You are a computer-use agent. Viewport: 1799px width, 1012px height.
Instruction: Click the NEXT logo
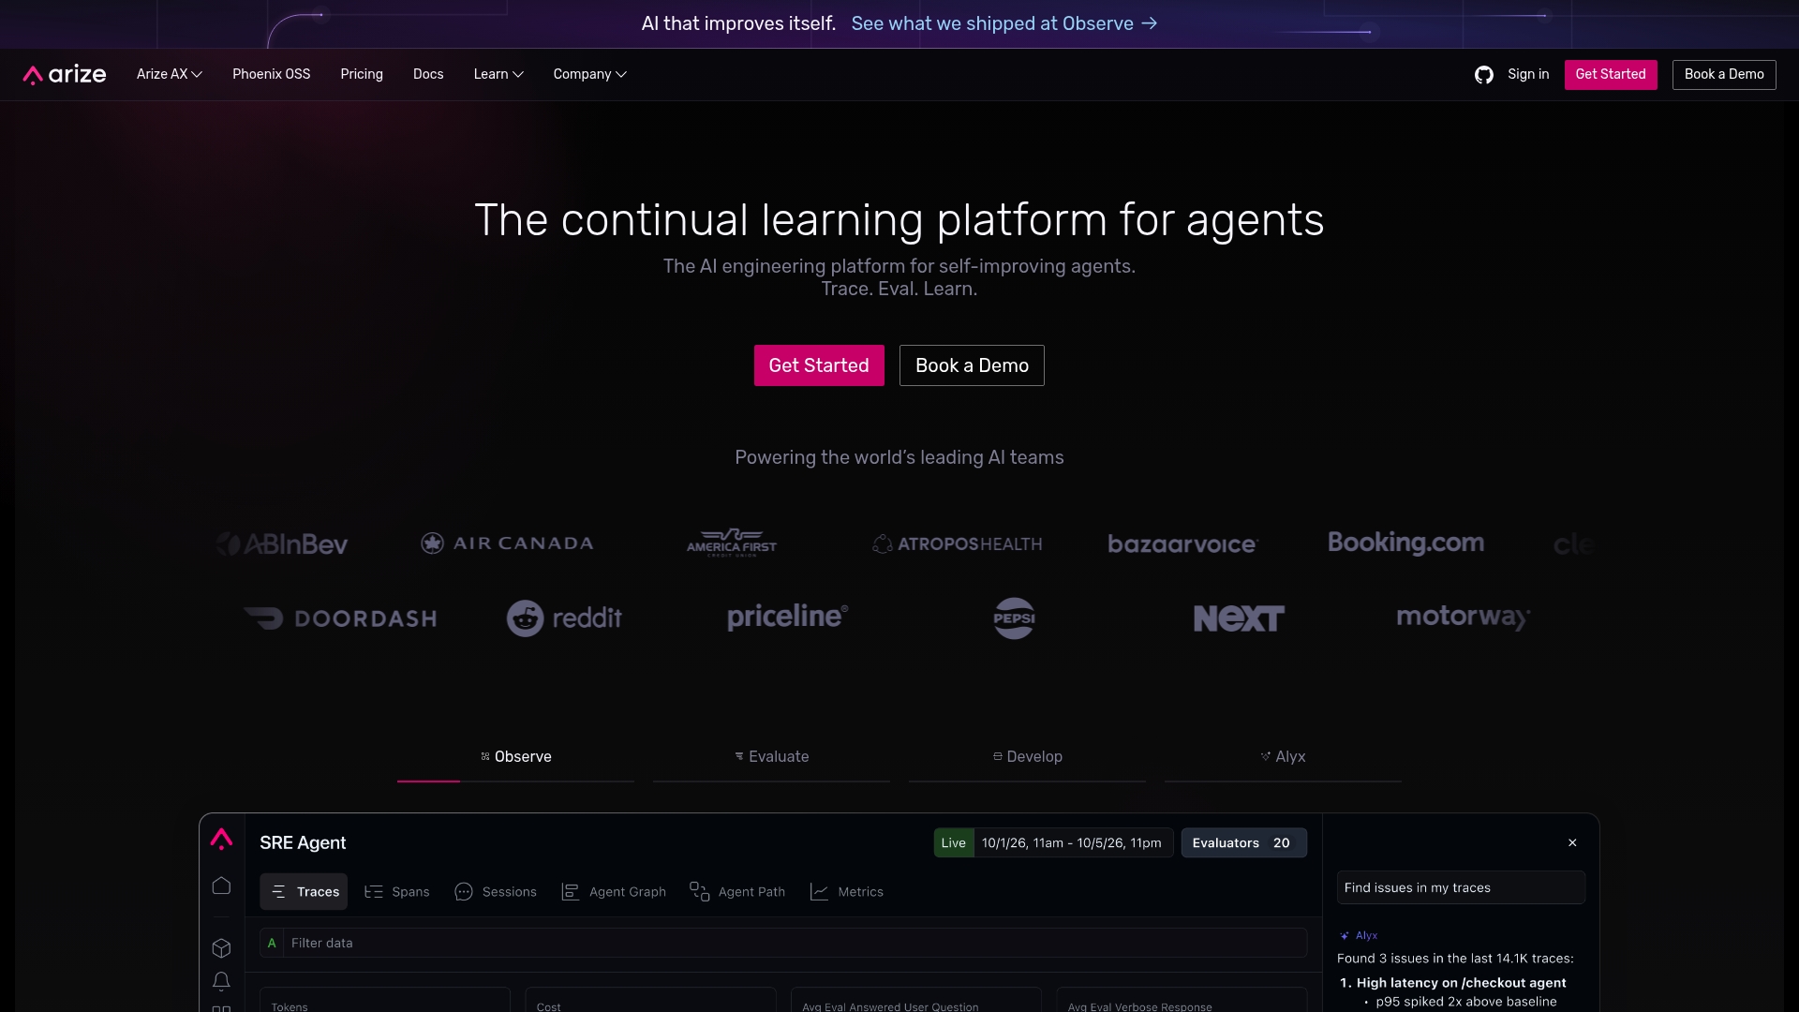click(1239, 618)
